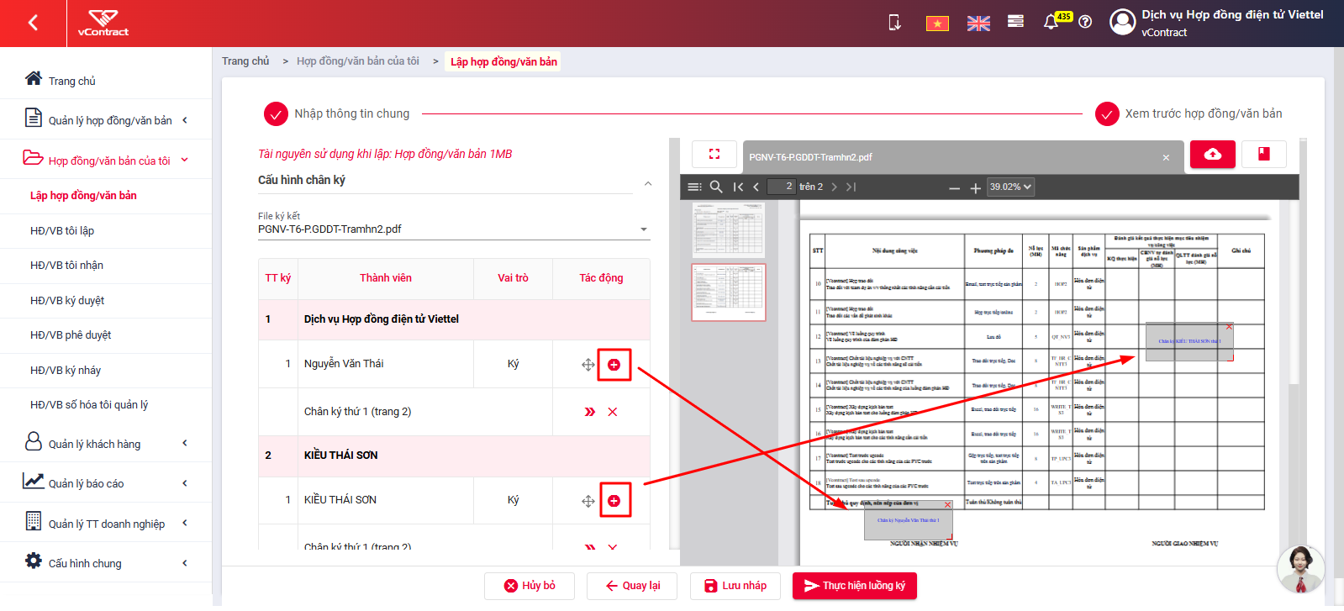The height and width of the screenshot is (611, 1344).
Task: Open the PDF viewer search tool
Action: 716,187
